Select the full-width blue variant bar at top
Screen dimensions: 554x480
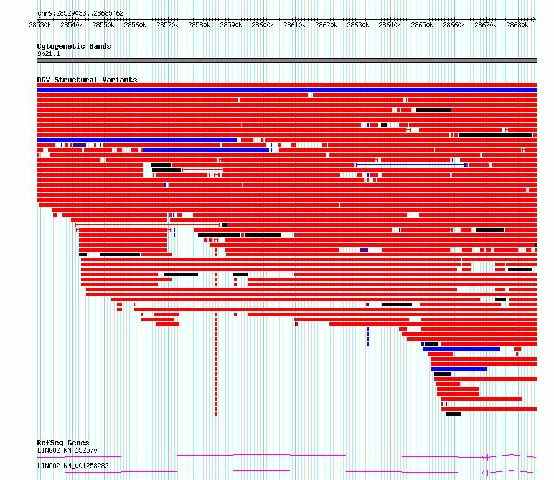(286, 90)
